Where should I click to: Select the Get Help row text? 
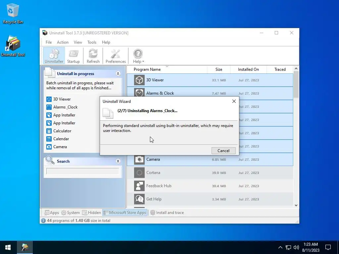point(154,199)
